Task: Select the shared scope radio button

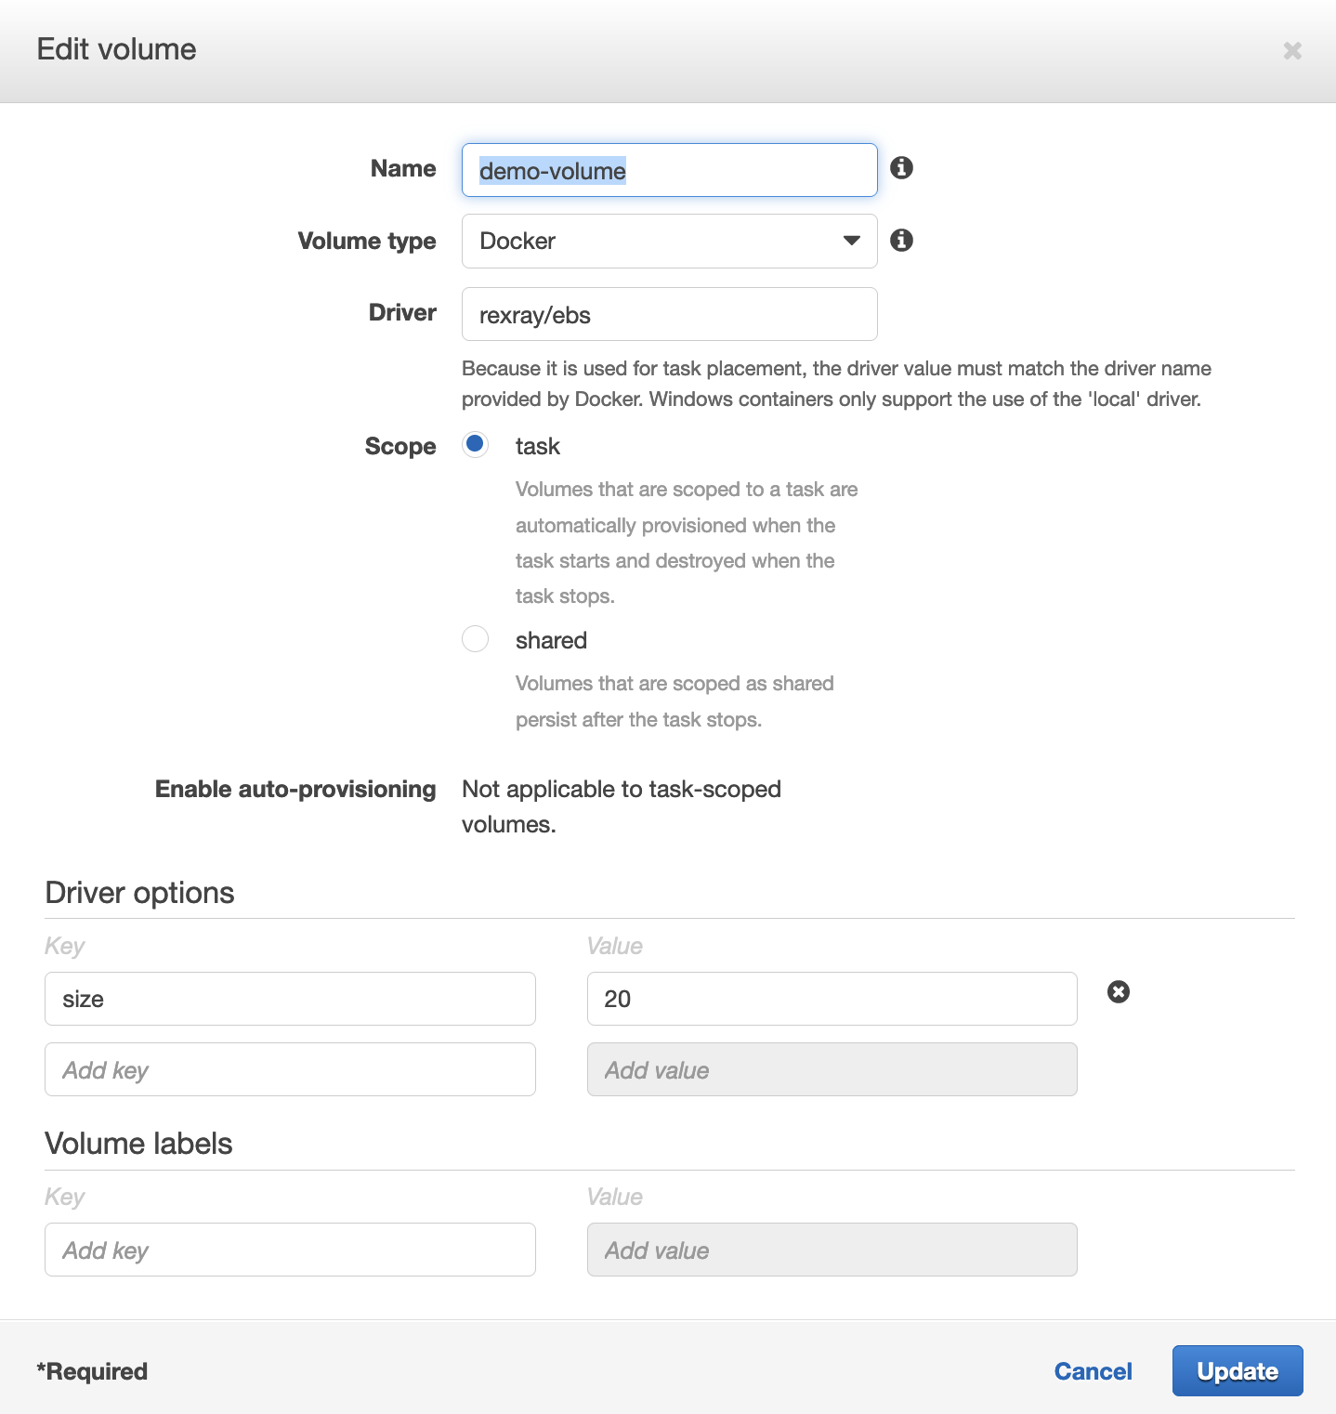Action: (x=475, y=639)
